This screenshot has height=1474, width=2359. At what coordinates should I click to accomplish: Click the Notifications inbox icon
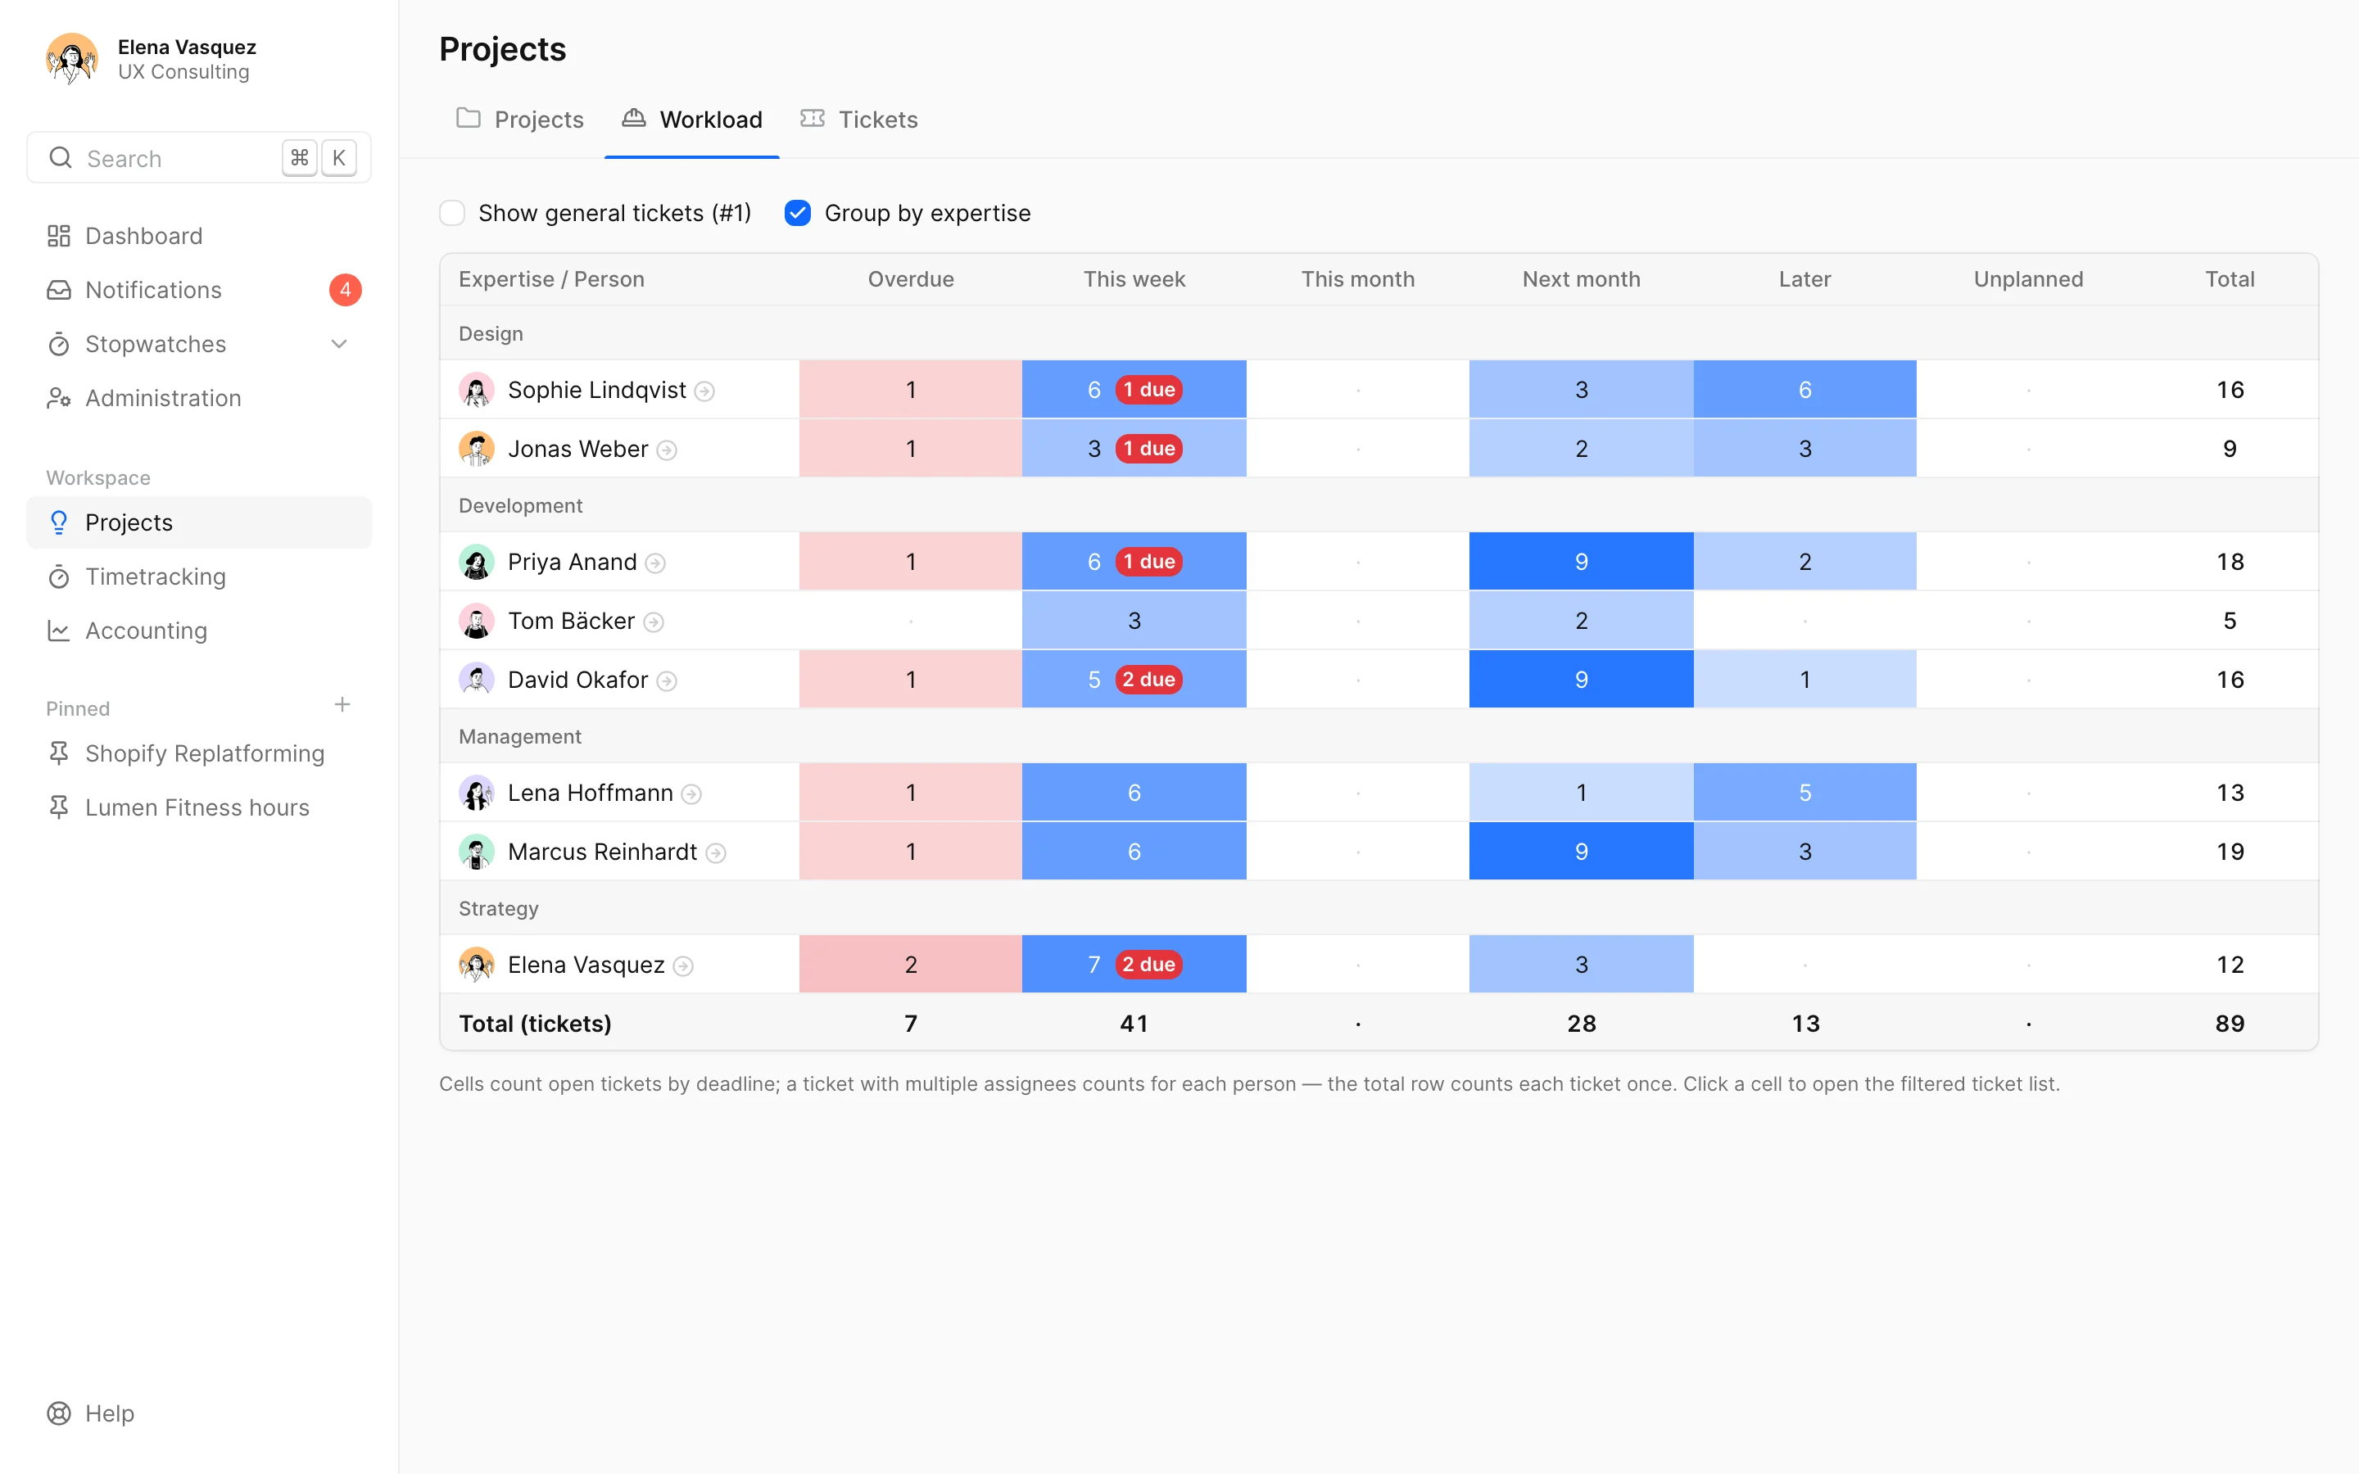[58, 290]
